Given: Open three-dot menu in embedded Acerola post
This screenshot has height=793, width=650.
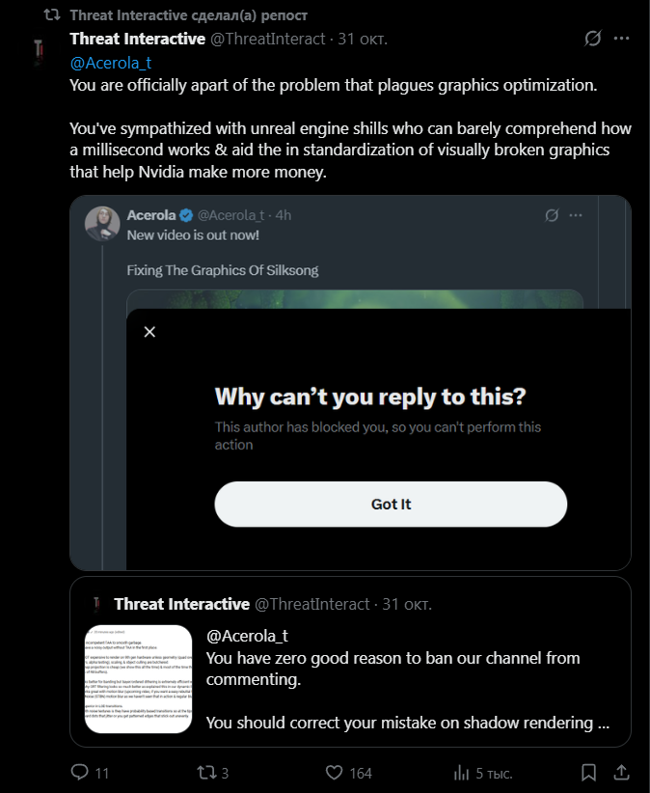Looking at the screenshot, I should tap(578, 214).
